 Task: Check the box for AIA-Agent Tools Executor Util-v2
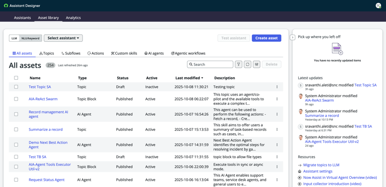(16, 167)
